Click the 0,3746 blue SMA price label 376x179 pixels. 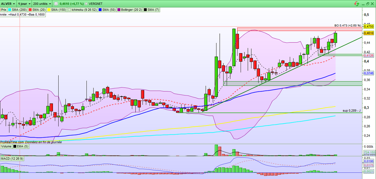368,73
